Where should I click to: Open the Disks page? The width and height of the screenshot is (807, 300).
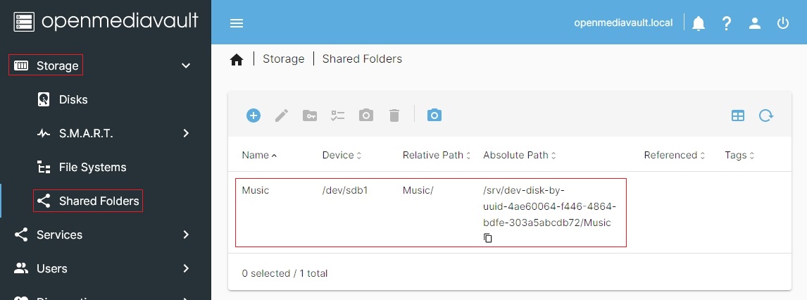coord(73,99)
